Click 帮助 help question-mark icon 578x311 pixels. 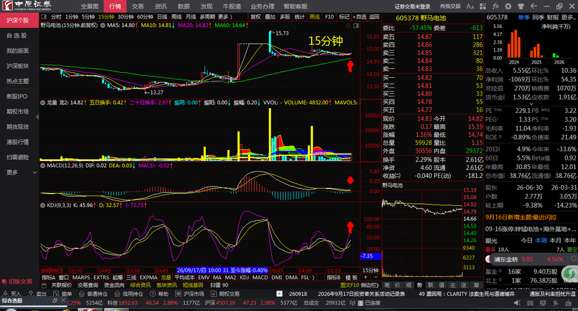point(158,294)
